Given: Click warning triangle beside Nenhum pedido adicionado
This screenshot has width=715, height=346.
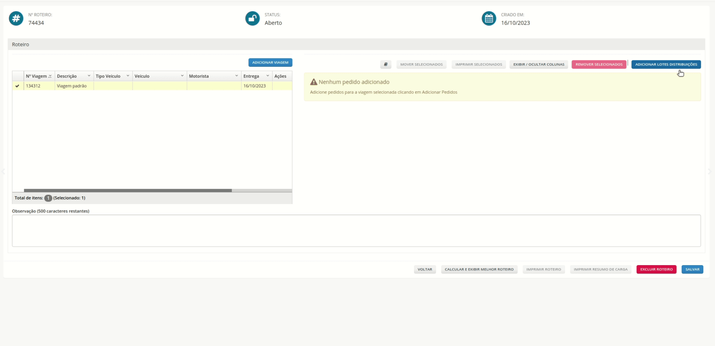Looking at the screenshot, I should pos(314,82).
